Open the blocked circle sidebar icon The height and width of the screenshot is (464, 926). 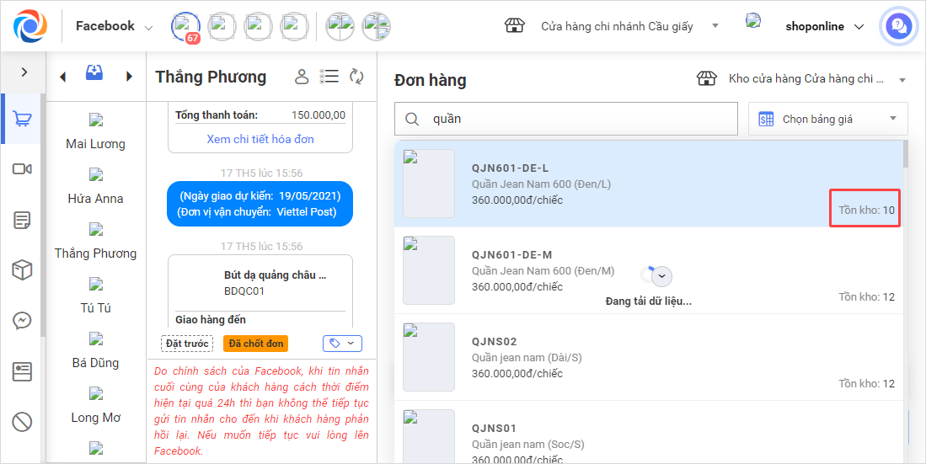[22, 422]
